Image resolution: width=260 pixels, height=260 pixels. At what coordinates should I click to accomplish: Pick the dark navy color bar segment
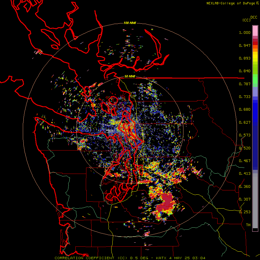point(255,148)
